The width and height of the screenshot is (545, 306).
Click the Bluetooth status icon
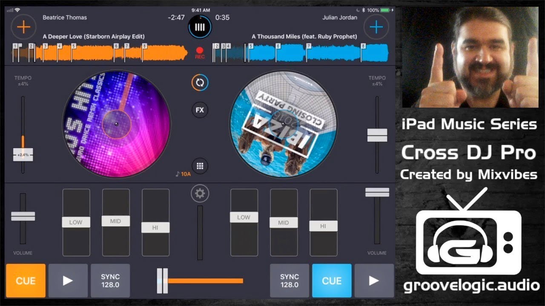click(363, 10)
